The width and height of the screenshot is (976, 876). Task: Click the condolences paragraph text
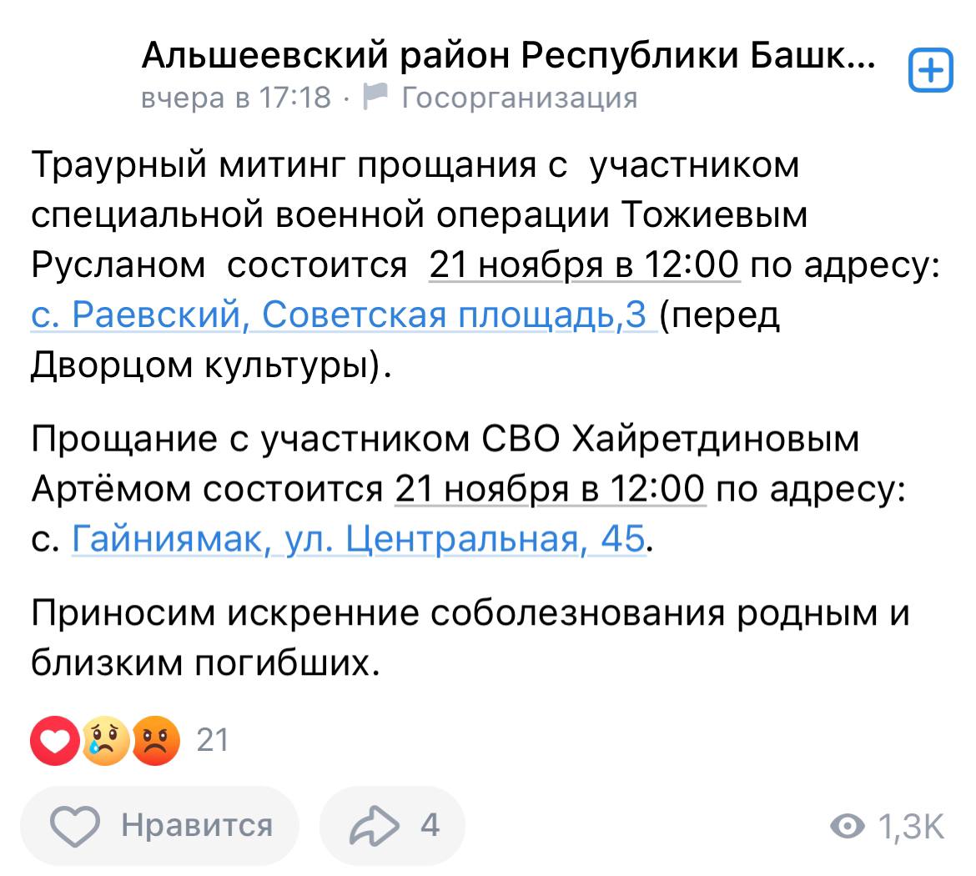[470, 637]
